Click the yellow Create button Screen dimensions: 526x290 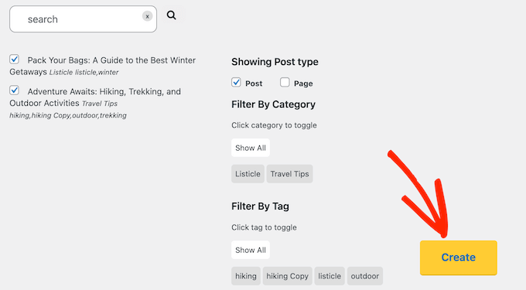[459, 258]
